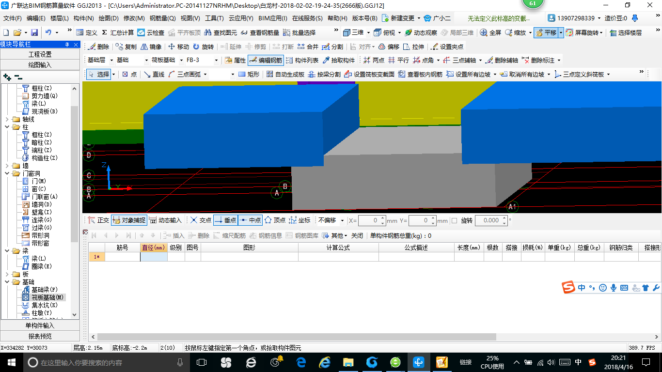
Task: Select the 矩形 rectangle drawing tool
Action: pyautogui.click(x=249, y=74)
